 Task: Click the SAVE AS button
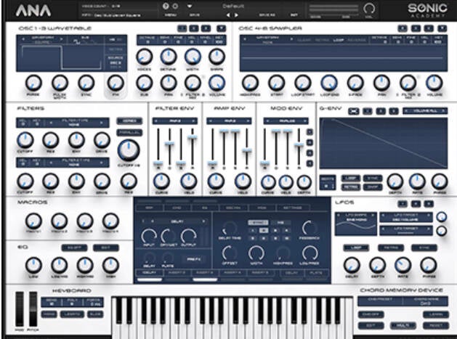tap(267, 15)
